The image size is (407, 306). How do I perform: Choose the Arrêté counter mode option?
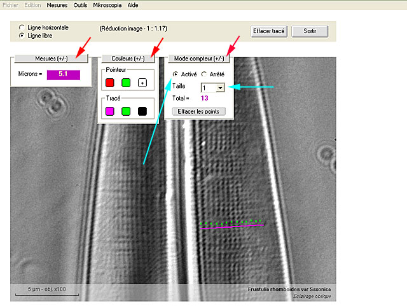pos(204,74)
